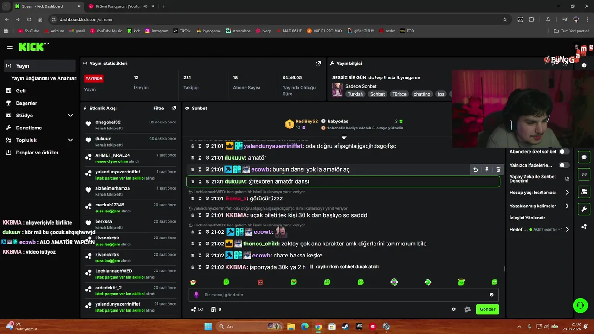
Task: Show hidden system tray icons
Action: coord(519,327)
